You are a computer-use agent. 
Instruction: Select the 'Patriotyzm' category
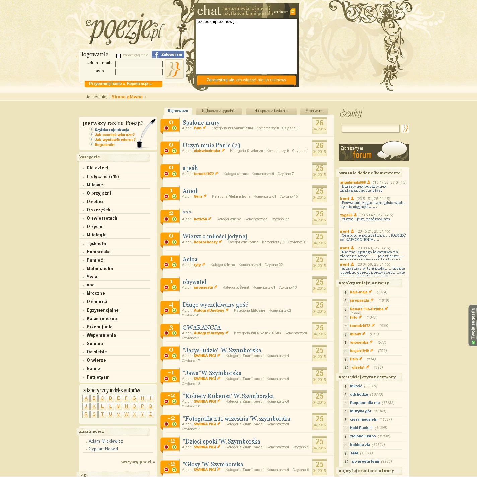[98, 377]
